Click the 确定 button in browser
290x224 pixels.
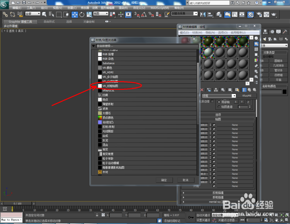pos(164,180)
